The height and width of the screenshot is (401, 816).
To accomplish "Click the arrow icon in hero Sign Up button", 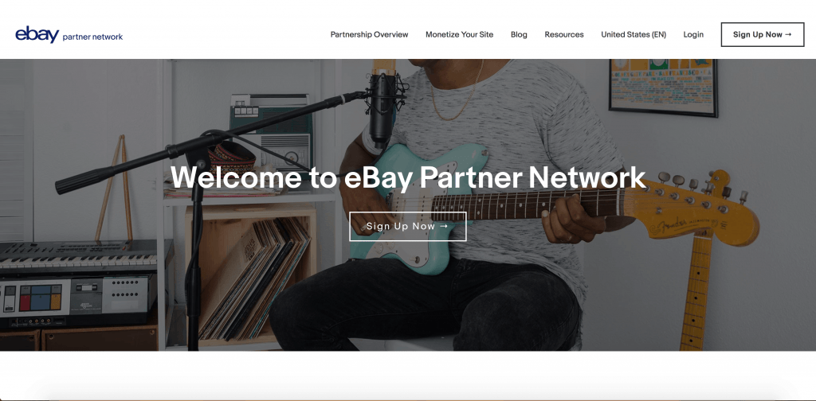I will [444, 226].
